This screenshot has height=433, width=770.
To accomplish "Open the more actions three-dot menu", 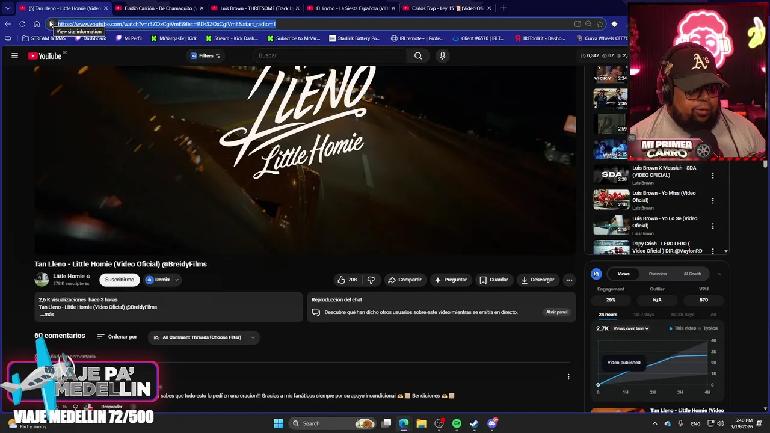I will pyautogui.click(x=569, y=280).
